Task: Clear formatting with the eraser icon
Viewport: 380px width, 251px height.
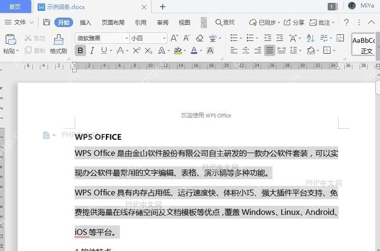Action: tap(199, 38)
